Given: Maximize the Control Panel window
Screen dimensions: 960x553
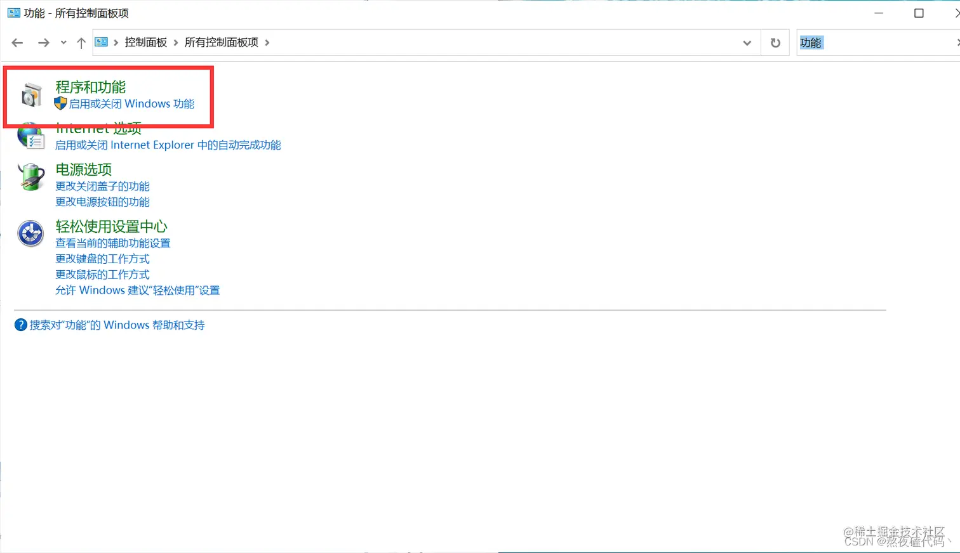Looking at the screenshot, I should pyautogui.click(x=919, y=13).
